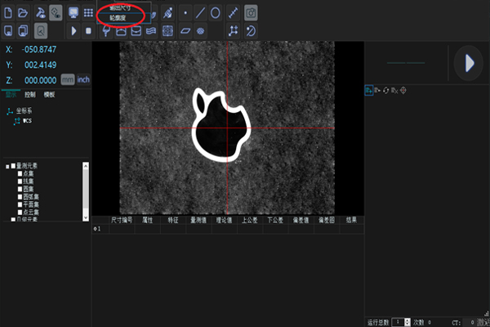Click the 量测值 column header
490x327 pixels.
198,220
